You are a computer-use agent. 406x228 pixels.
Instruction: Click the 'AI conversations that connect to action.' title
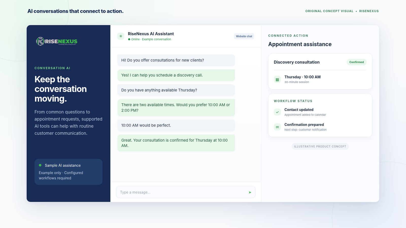(x=75, y=11)
